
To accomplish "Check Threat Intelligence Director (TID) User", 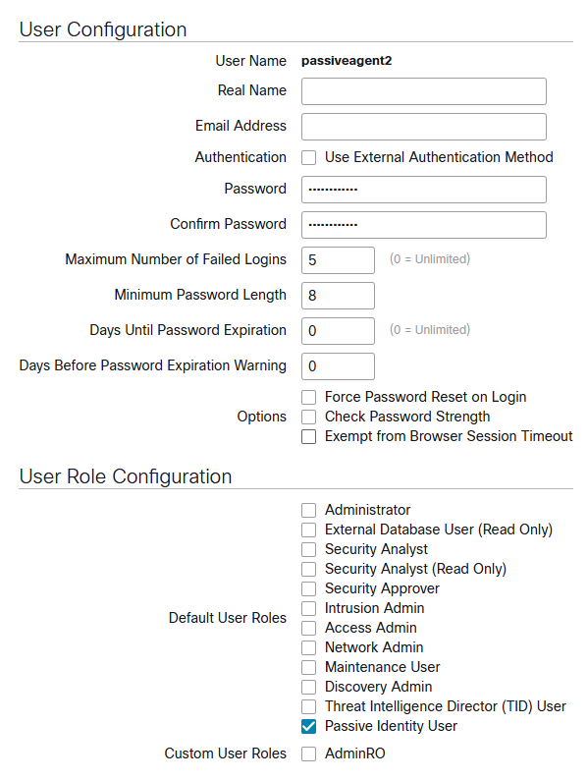I will pos(308,706).
